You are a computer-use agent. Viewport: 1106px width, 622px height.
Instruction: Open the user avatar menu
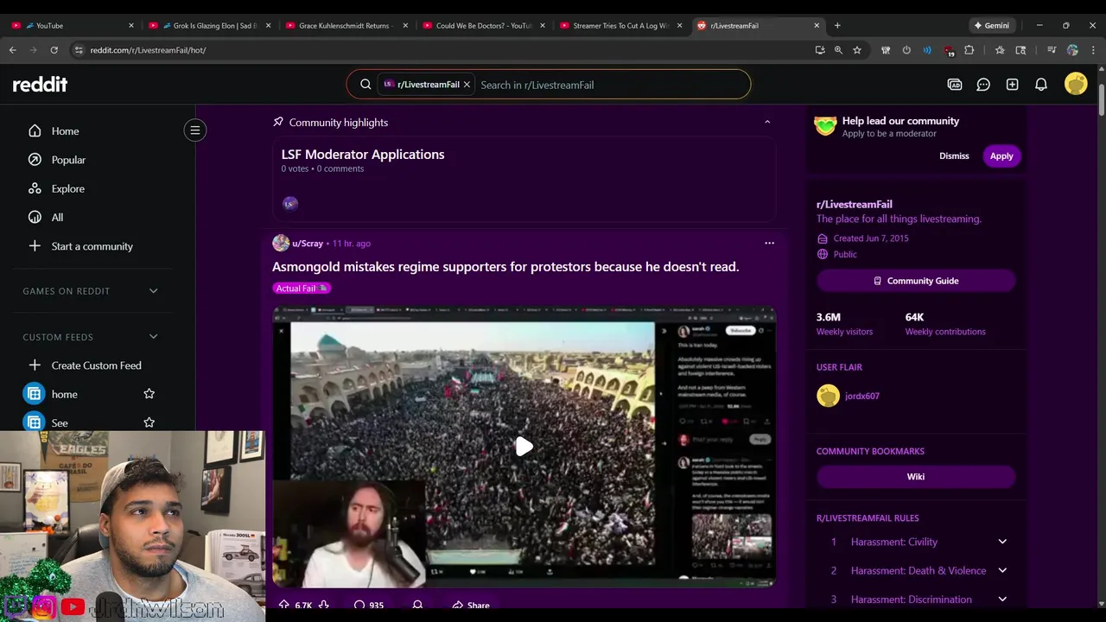[1076, 84]
